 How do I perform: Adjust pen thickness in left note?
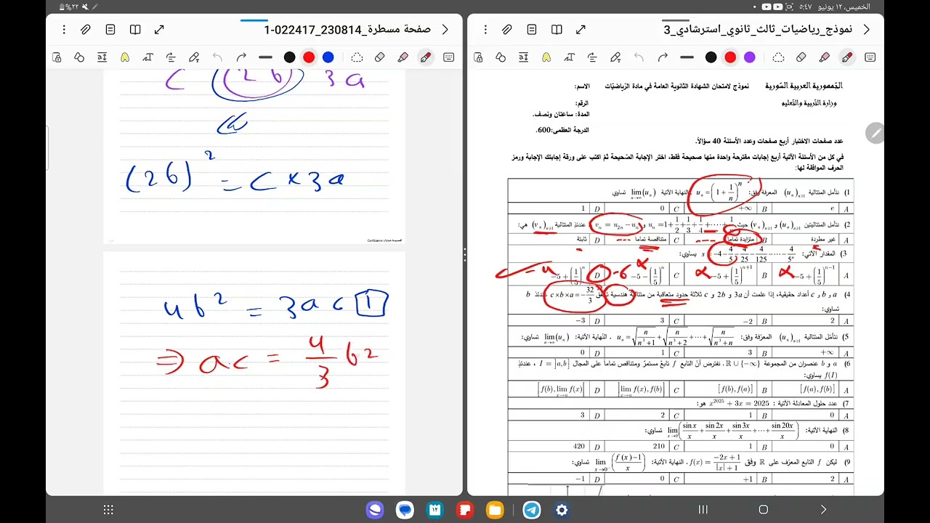(265, 57)
